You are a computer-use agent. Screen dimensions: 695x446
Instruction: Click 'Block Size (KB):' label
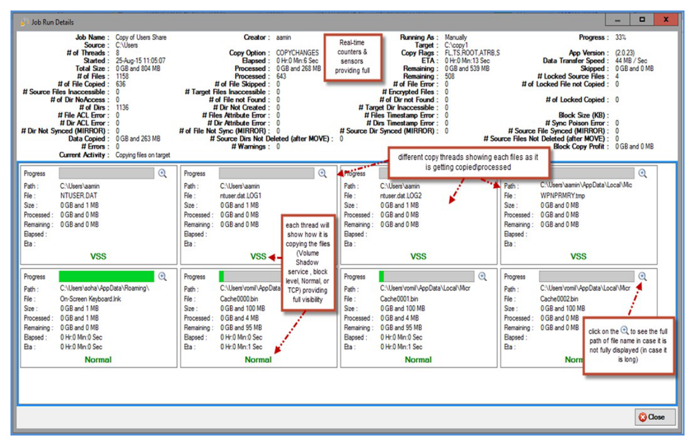585,115
